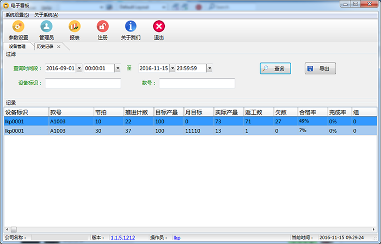Click the 设备标识 filter input field
Image resolution: width=381 pixels, height=244 pixels.
click(x=83, y=84)
